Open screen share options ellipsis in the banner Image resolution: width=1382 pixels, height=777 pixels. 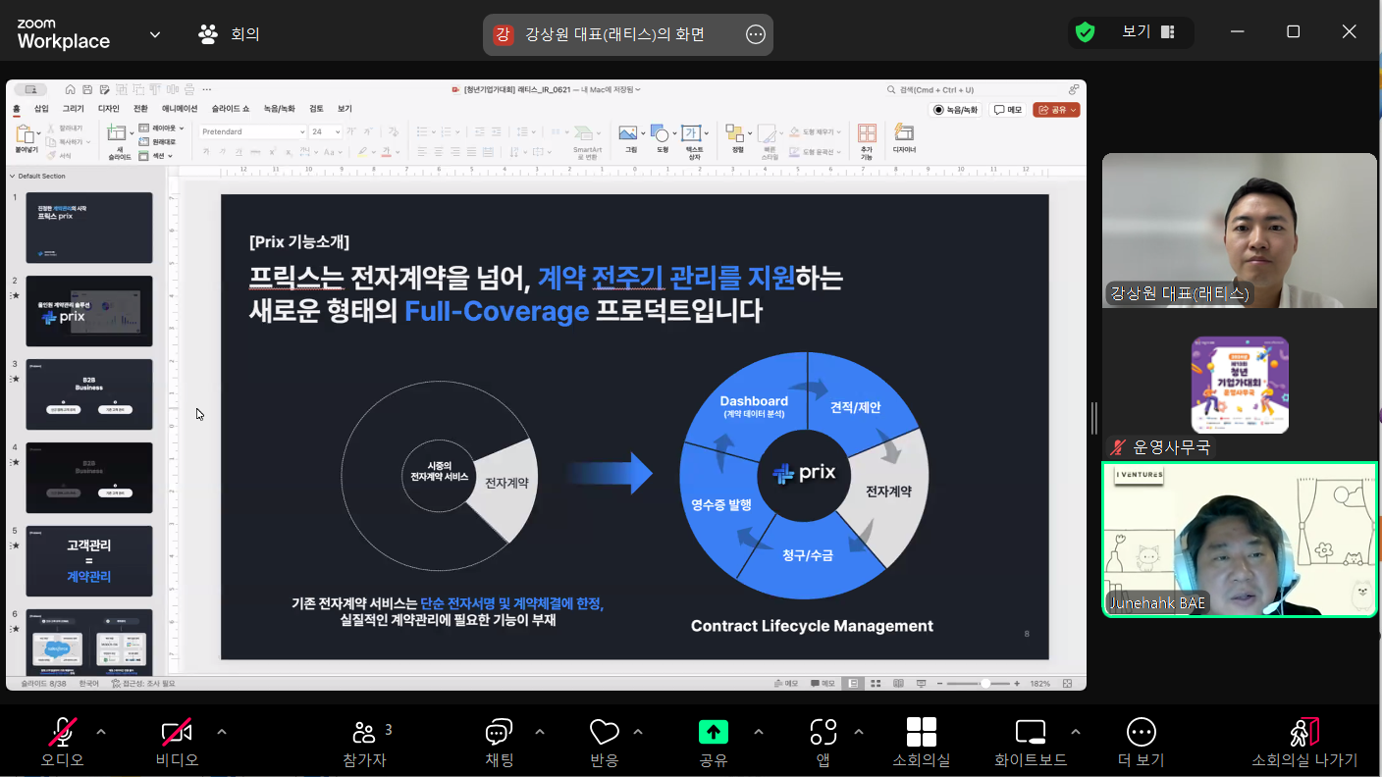coord(756,34)
